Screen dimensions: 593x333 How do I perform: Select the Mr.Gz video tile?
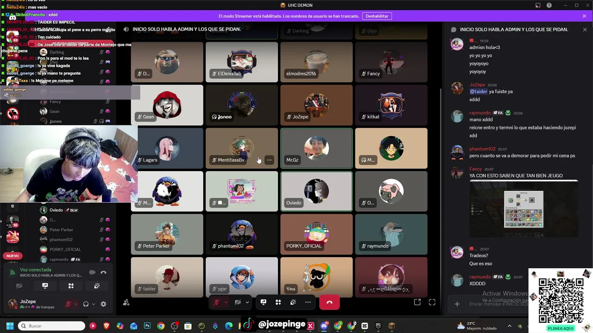point(316,148)
